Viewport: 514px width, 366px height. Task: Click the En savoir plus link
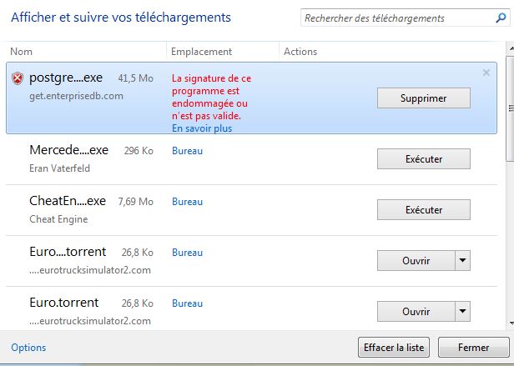coord(202,128)
